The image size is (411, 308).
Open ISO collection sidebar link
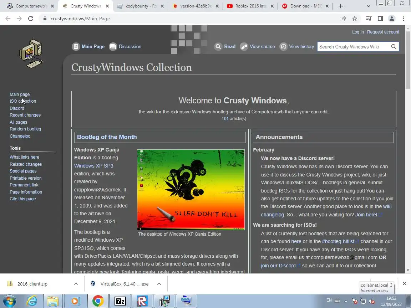[23, 101]
